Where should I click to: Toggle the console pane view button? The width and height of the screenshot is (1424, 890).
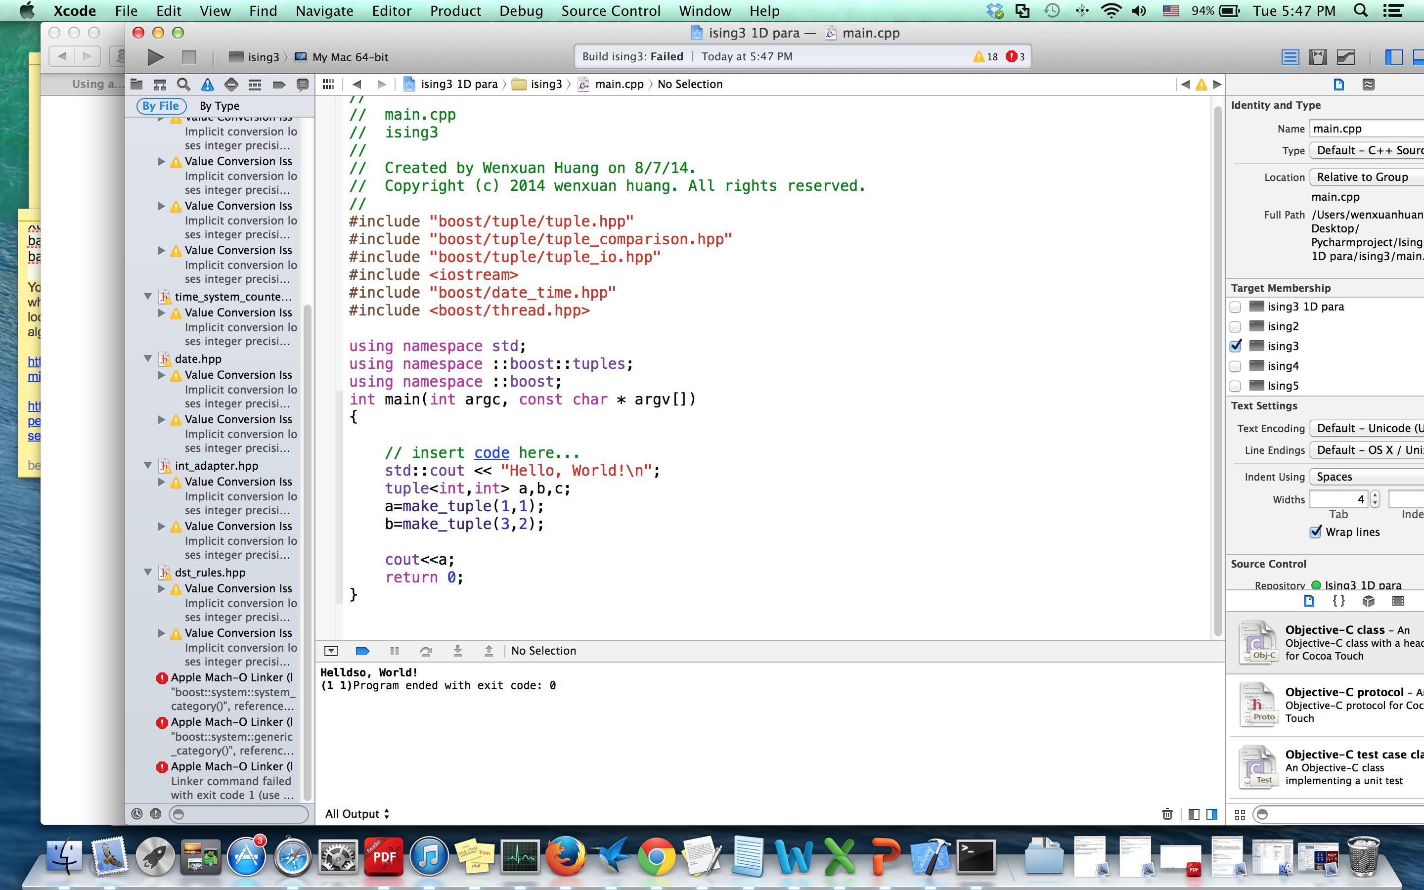(x=1212, y=814)
